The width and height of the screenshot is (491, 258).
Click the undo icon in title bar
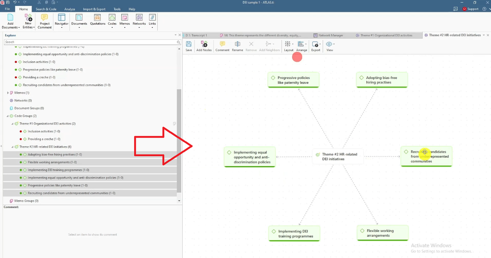click(x=15, y=2)
